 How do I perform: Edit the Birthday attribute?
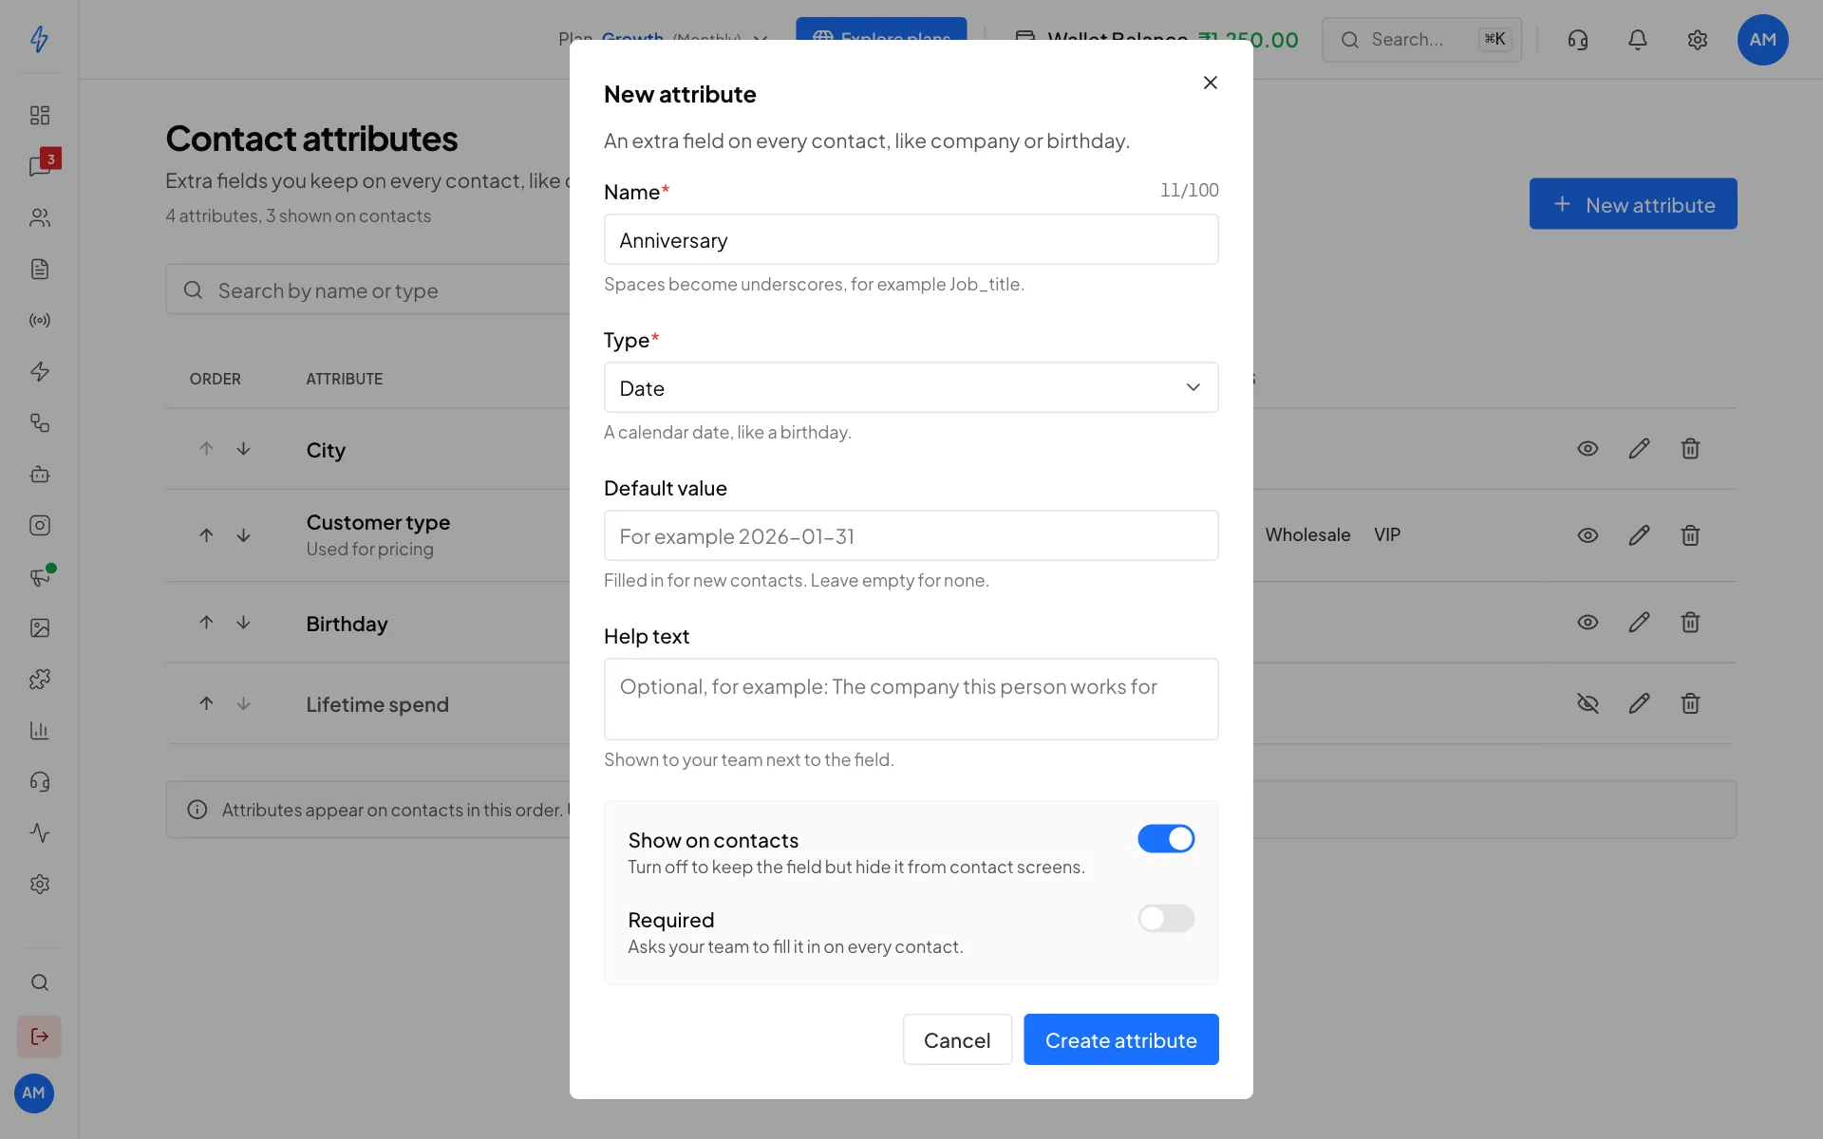coord(1639,623)
